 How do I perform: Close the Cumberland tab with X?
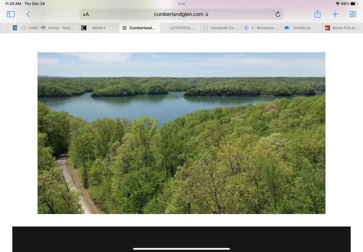(x=124, y=28)
